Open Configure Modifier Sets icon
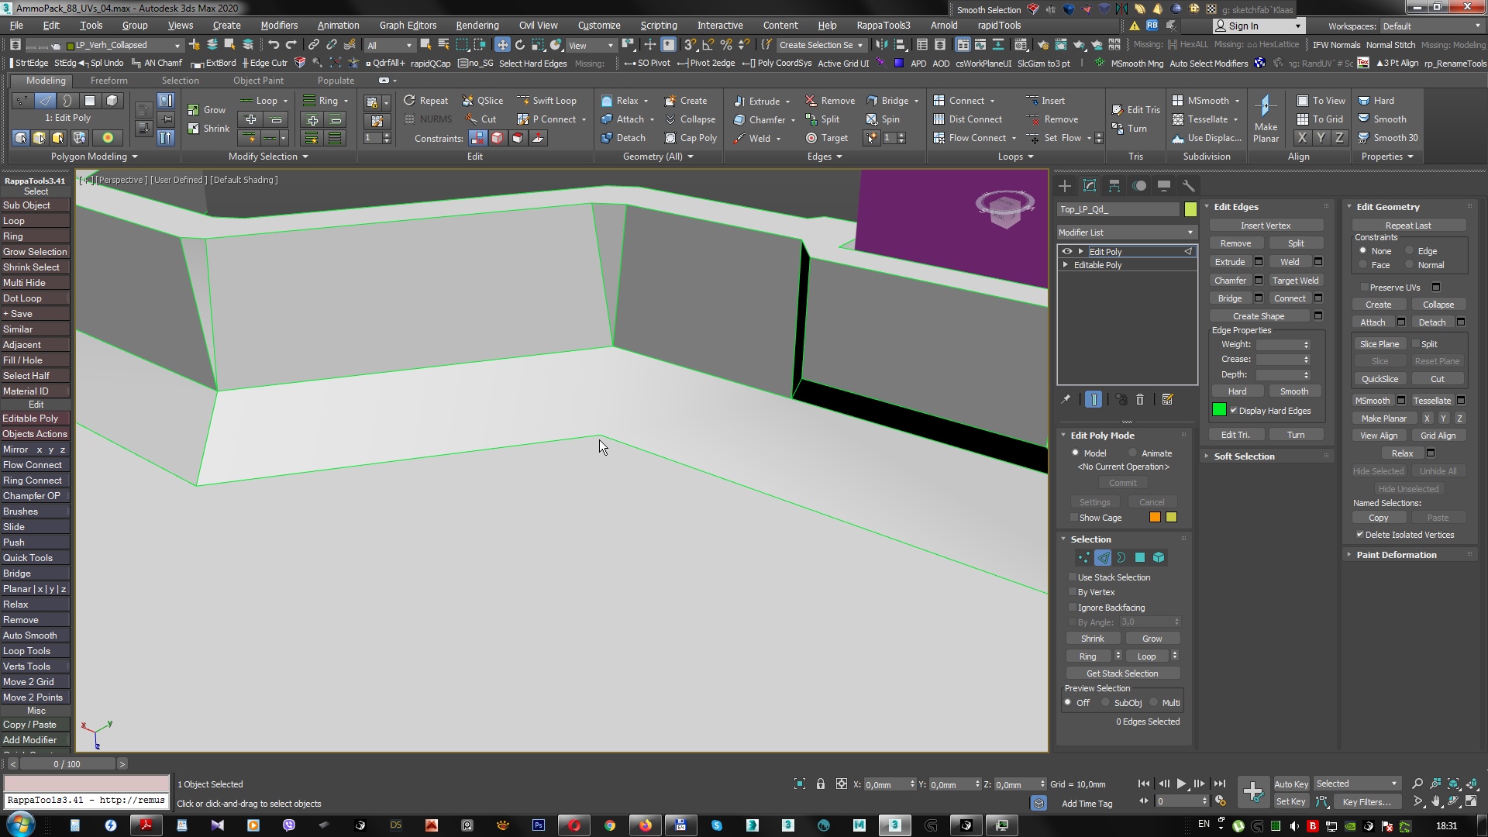This screenshot has height=837, width=1488. coord(1168,400)
